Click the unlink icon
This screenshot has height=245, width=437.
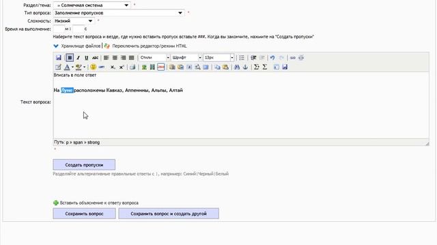pyautogui.click(x=301, y=57)
